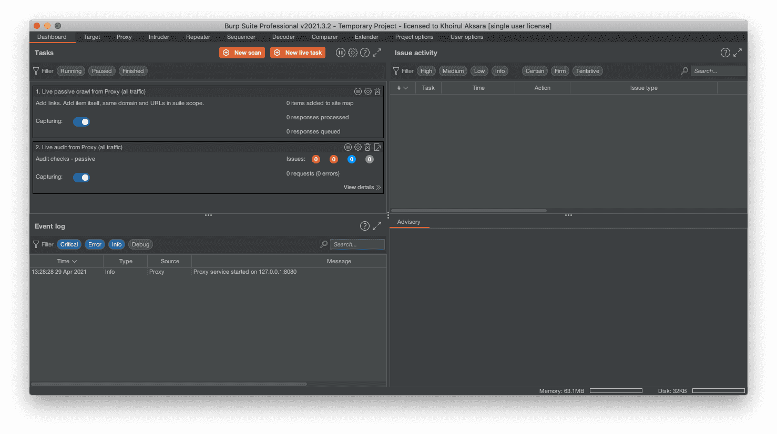Open settings for live audit task
The image size is (777, 434).
point(358,147)
